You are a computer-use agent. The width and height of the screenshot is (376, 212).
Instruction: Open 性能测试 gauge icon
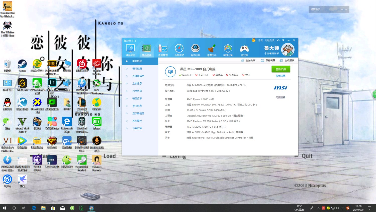pyautogui.click(x=179, y=50)
